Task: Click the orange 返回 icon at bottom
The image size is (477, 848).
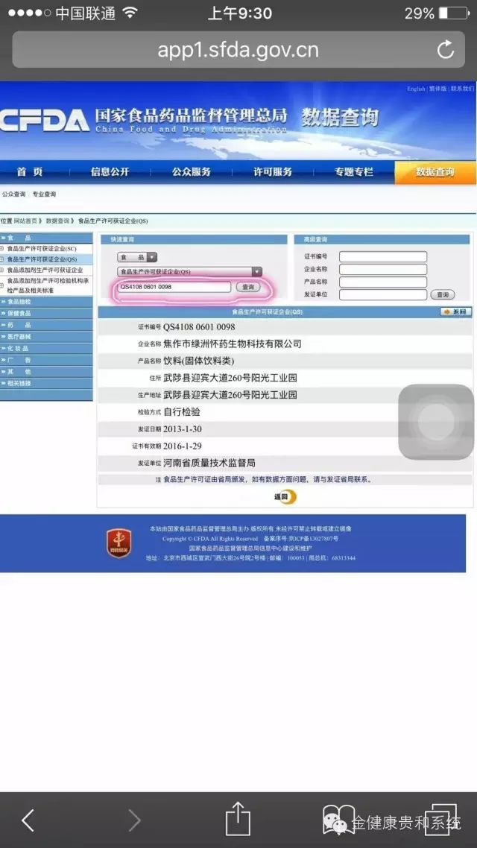Action: click(x=285, y=496)
